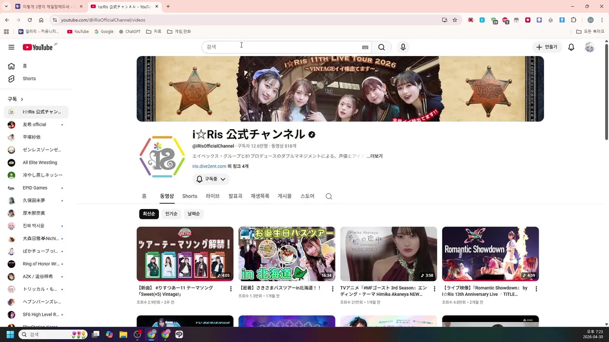Open File Explorer from the taskbar
Image resolution: width=609 pixels, height=342 pixels.
click(x=123, y=334)
